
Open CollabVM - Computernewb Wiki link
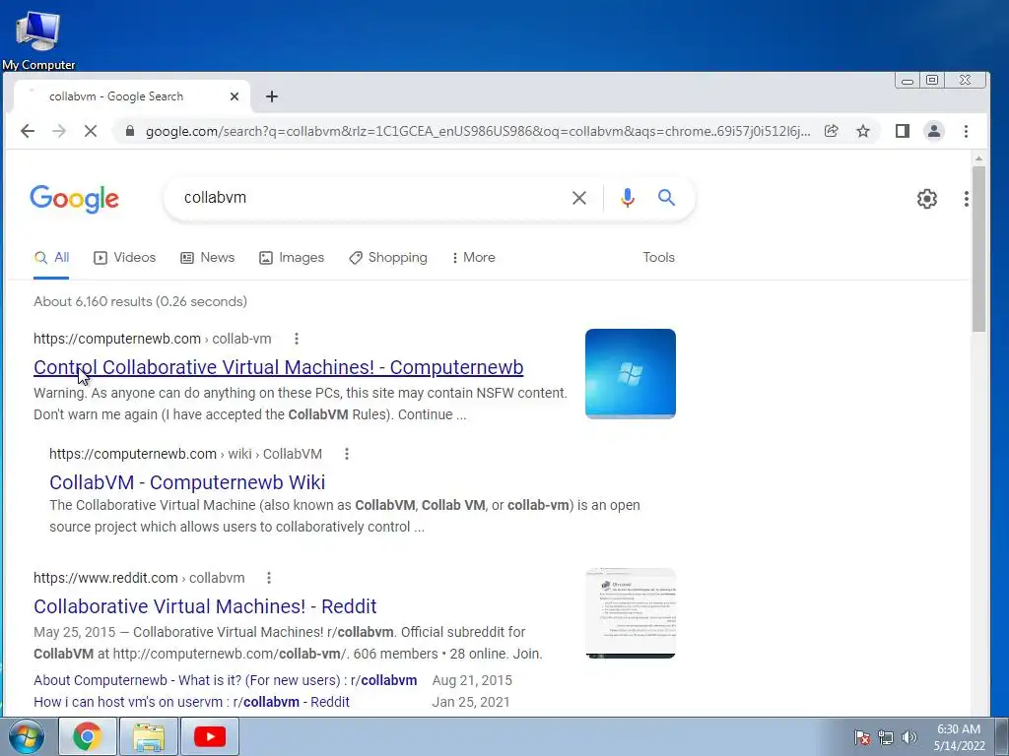pos(187,482)
